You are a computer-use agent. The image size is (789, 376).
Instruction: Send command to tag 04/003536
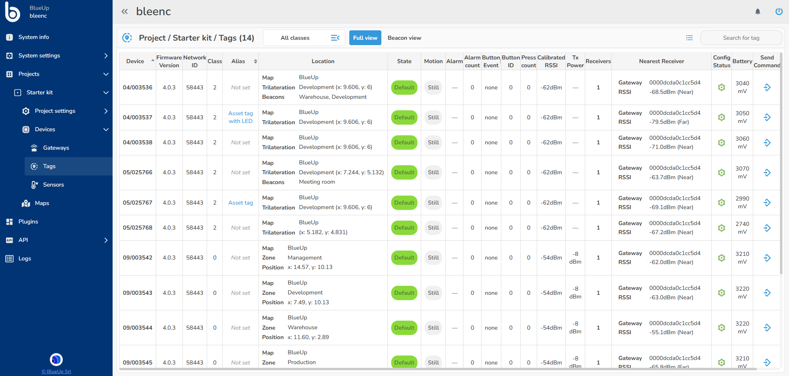[767, 87]
